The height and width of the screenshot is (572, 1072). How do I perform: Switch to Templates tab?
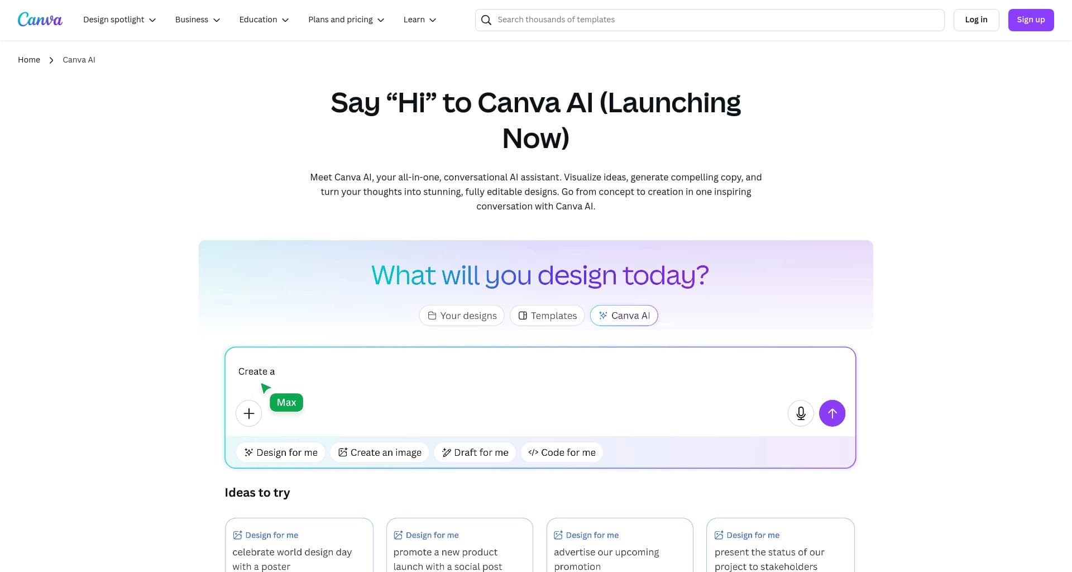coord(547,316)
